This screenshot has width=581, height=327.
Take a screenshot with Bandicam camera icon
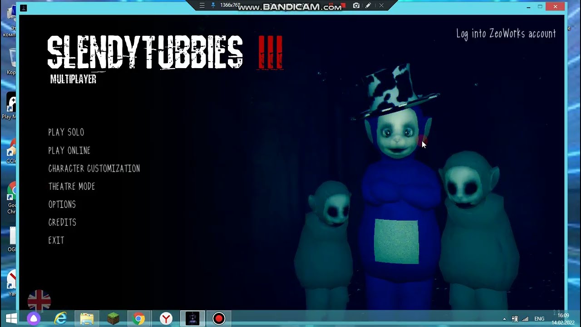click(x=356, y=5)
